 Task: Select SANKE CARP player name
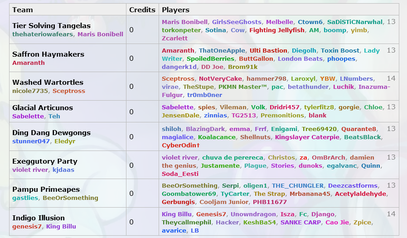300,222
